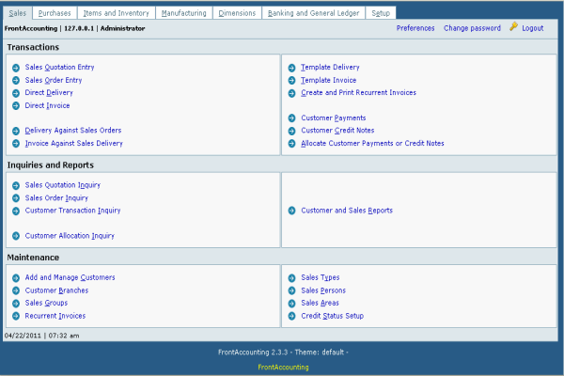Click the key icon next to Logout
The image size is (564, 376).
513,26
